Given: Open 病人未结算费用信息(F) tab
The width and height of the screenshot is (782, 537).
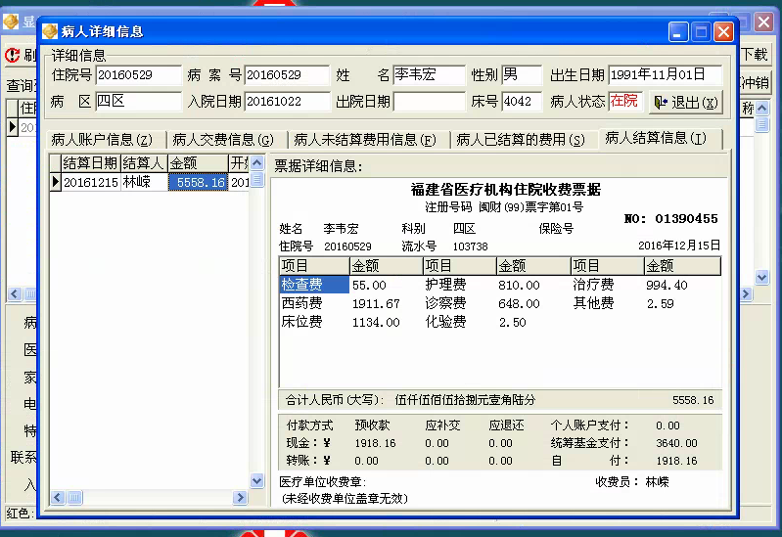Looking at the screenshot, I should (365, 140).
